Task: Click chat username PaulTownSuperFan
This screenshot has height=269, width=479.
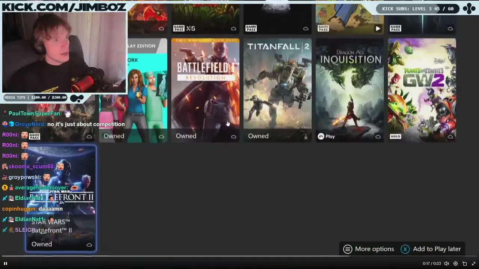Action: 35,113
